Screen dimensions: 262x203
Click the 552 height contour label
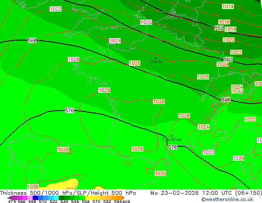pos(219,28)
